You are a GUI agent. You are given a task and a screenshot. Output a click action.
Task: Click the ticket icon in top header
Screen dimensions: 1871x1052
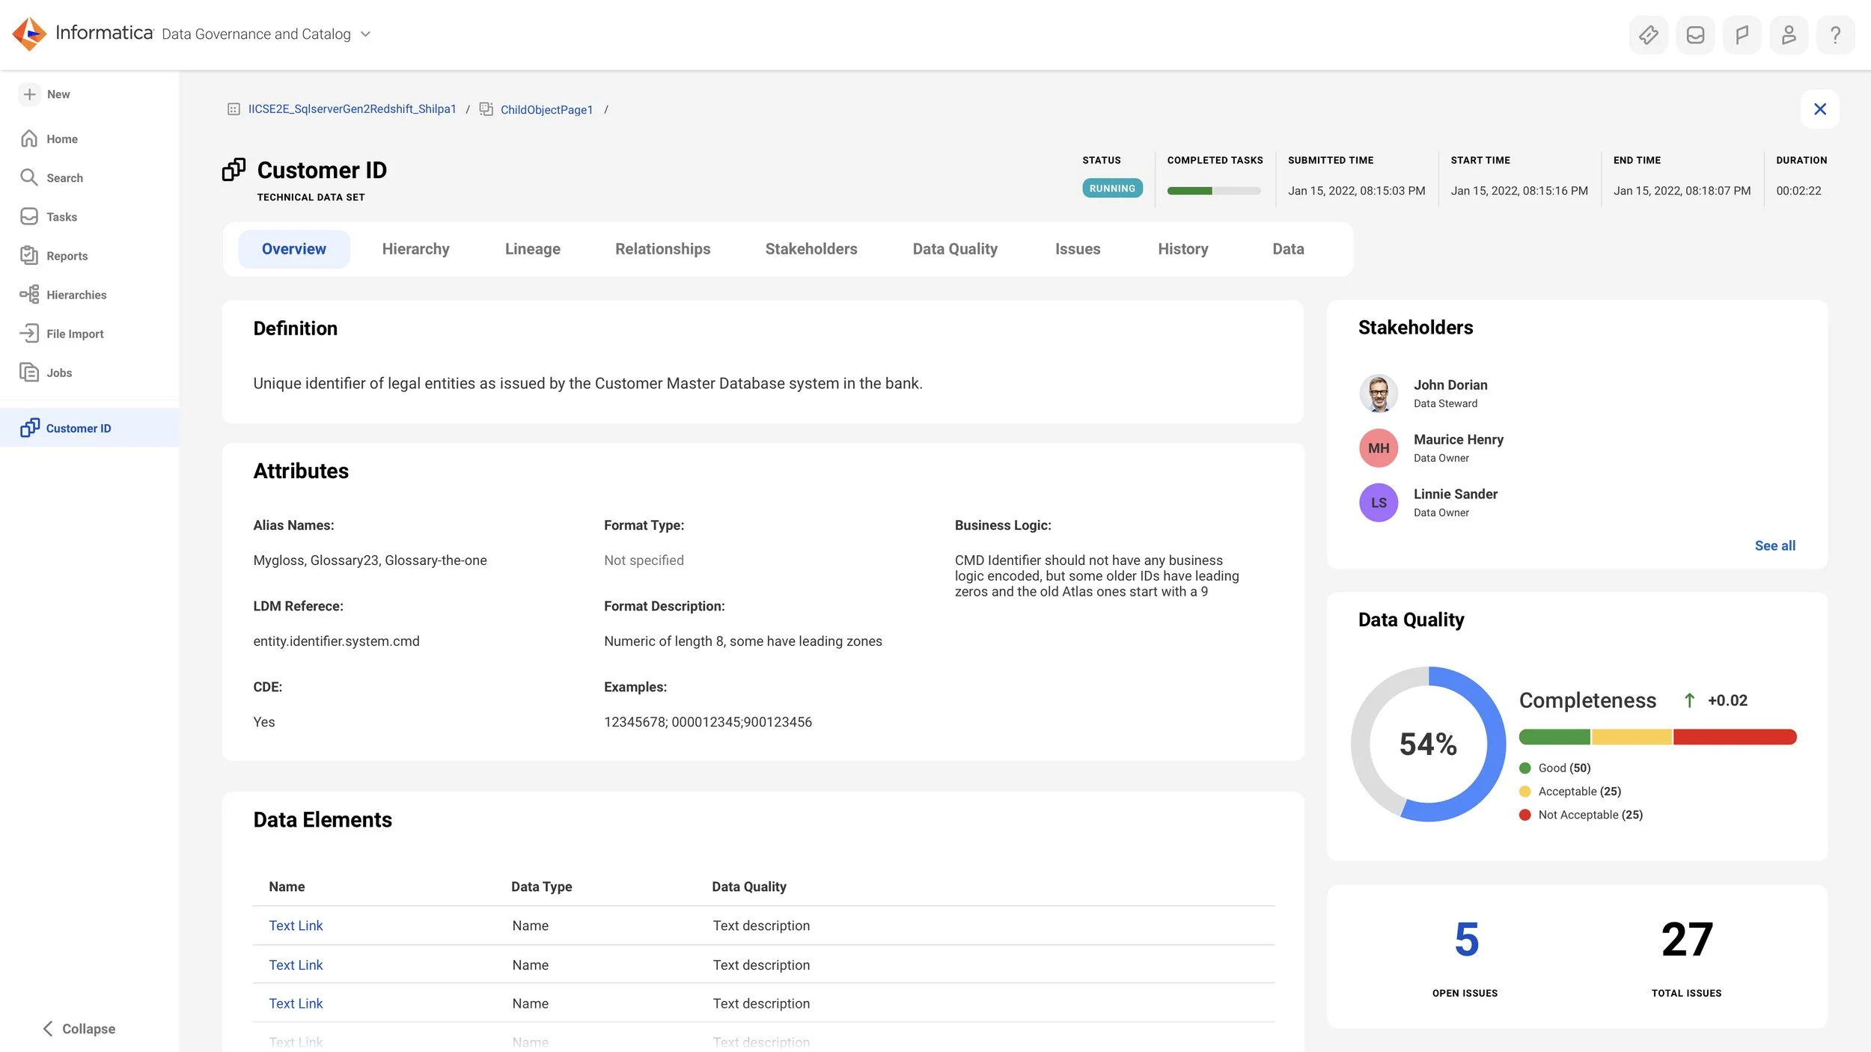(1648, 35)
